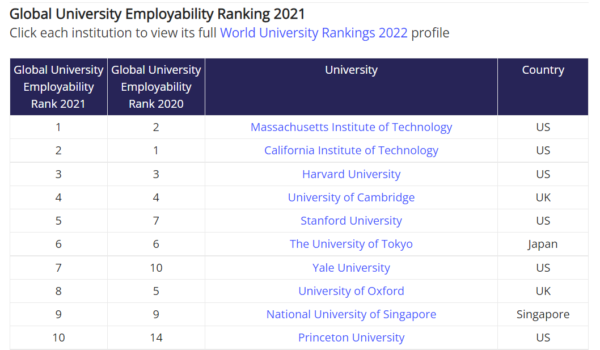This screenshot has width=600, height=350.
Task: Click the 2020 rank cell showing 14
Action: [x=156, y=338]
